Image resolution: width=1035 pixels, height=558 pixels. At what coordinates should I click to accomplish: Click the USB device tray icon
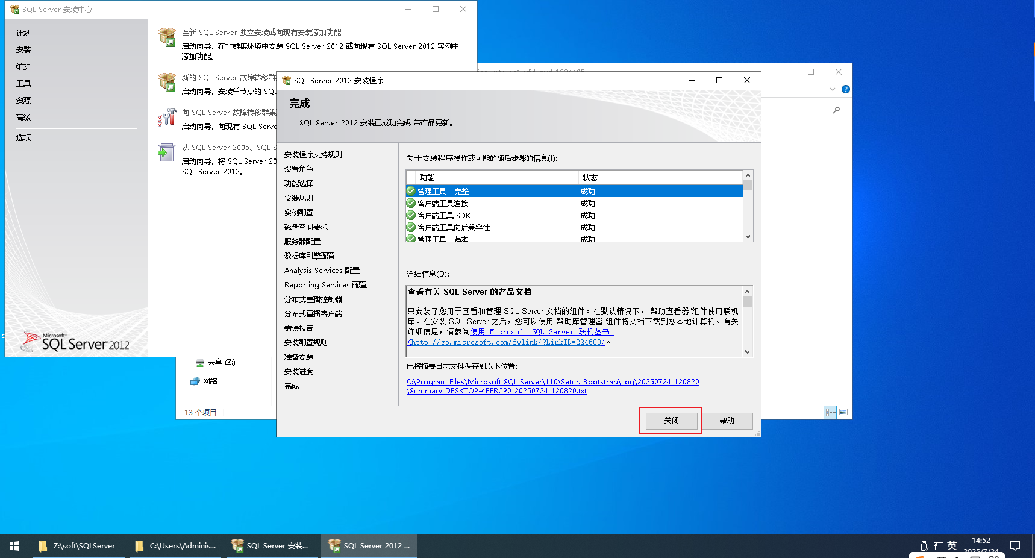click(924, 546)
